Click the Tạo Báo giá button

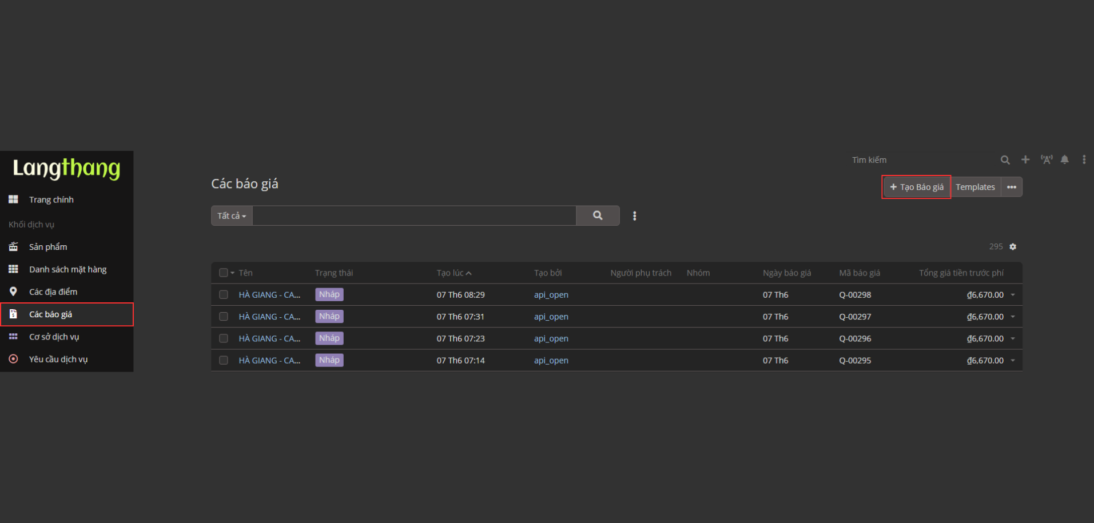click(x=916, y=187)
